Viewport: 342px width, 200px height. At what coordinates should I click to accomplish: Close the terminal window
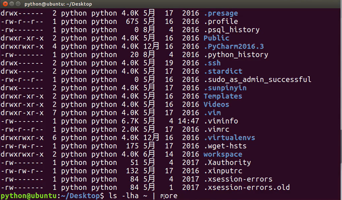point(5,4)
